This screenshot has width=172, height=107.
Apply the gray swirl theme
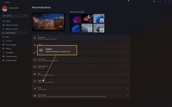coord(99,28)
